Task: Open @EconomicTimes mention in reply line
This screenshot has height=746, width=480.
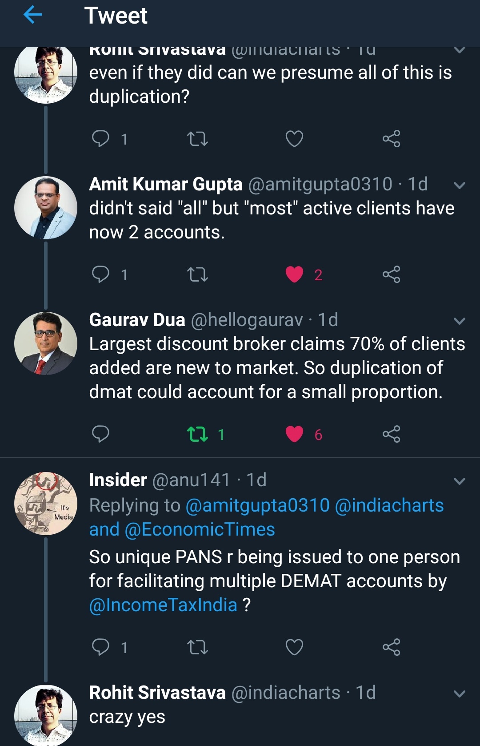Action: tap(200, 529)
